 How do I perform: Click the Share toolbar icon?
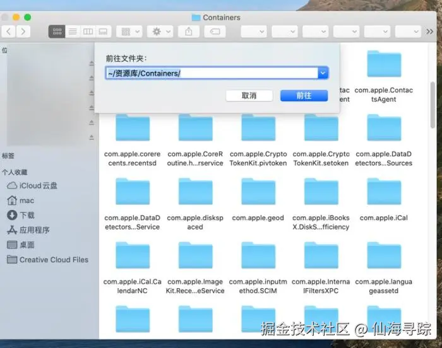point(189,32)
